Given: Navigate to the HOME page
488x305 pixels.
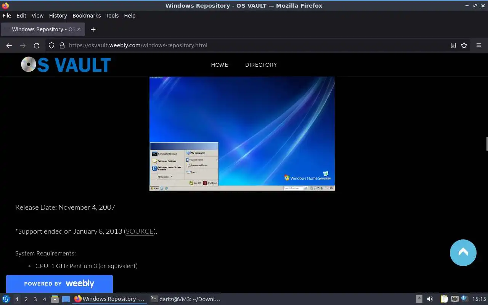Looking at the screenshot, I should point(220,65).
